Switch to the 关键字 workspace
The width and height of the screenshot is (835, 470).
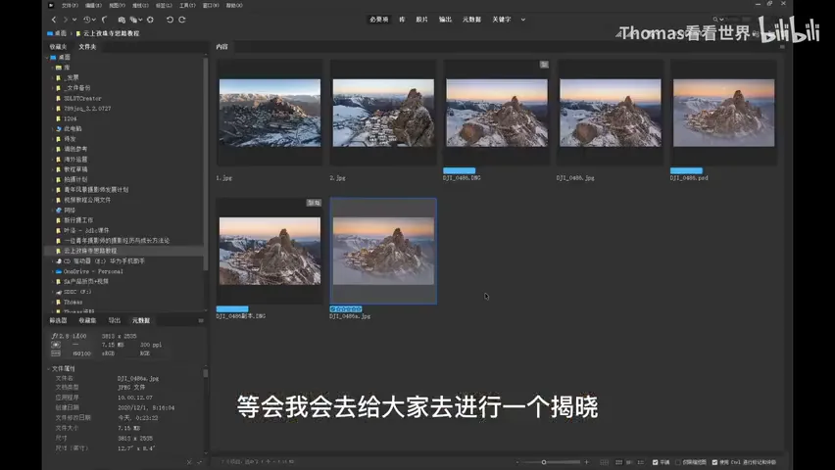[502, 20]
